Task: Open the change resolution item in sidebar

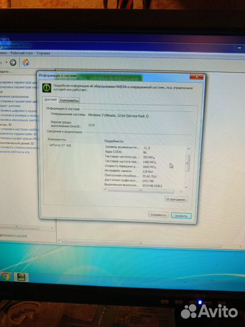Action: click(14, 96)
